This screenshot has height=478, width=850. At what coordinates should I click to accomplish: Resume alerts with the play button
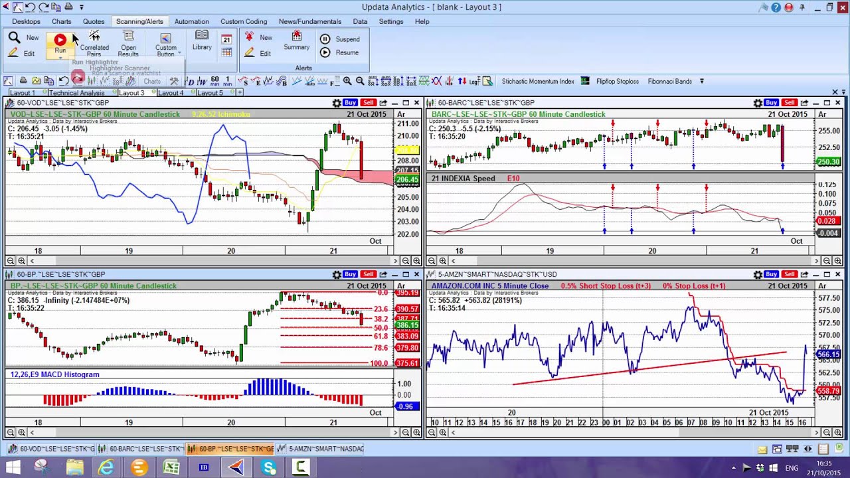click(x=325, y=52)
